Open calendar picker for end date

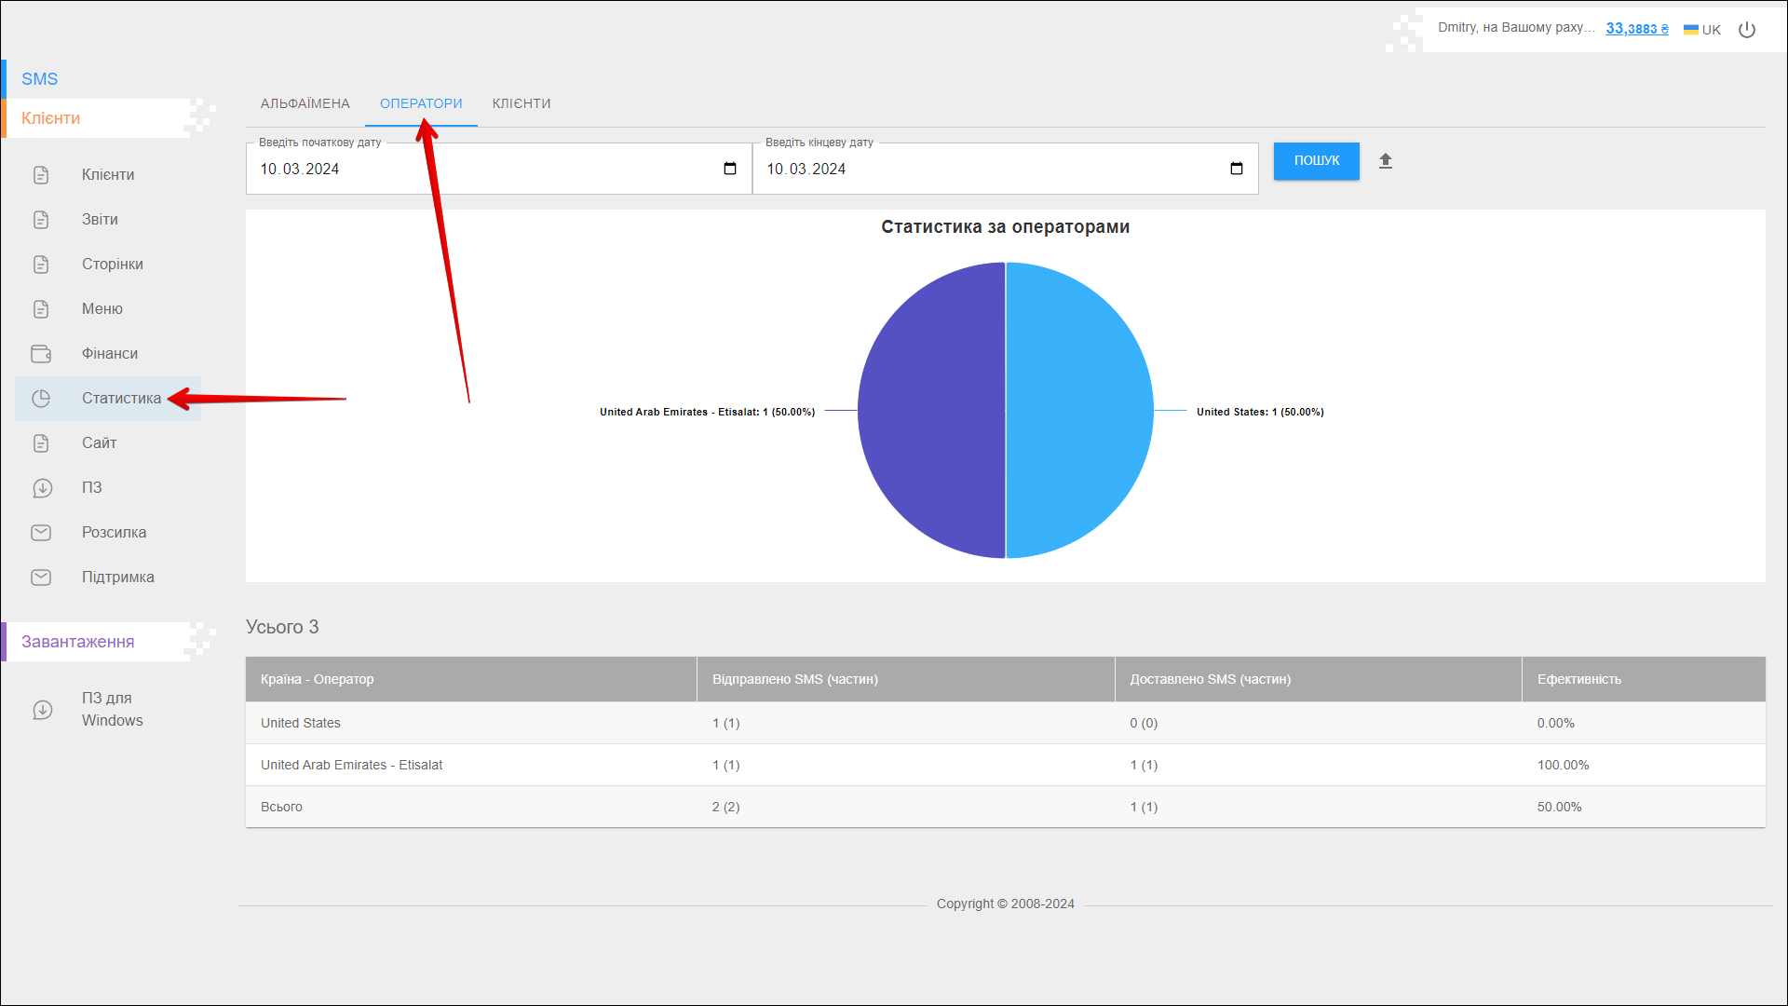pos(1237,169)
